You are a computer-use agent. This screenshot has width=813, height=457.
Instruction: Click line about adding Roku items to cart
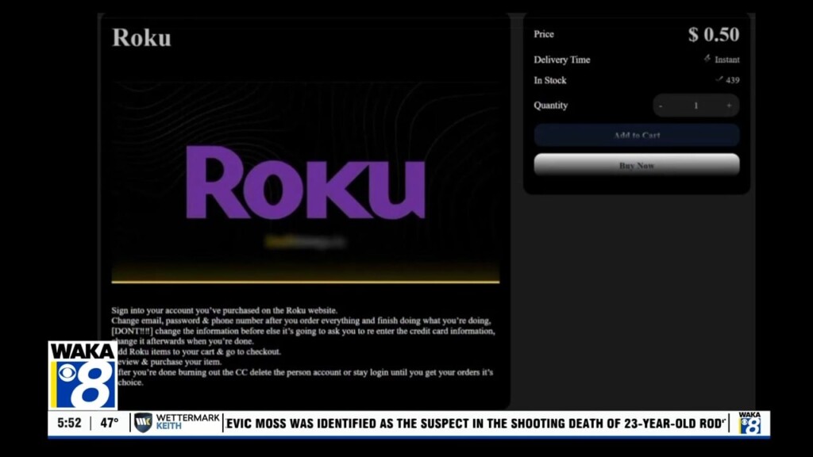pyautogui.click(x=199, y=351)
